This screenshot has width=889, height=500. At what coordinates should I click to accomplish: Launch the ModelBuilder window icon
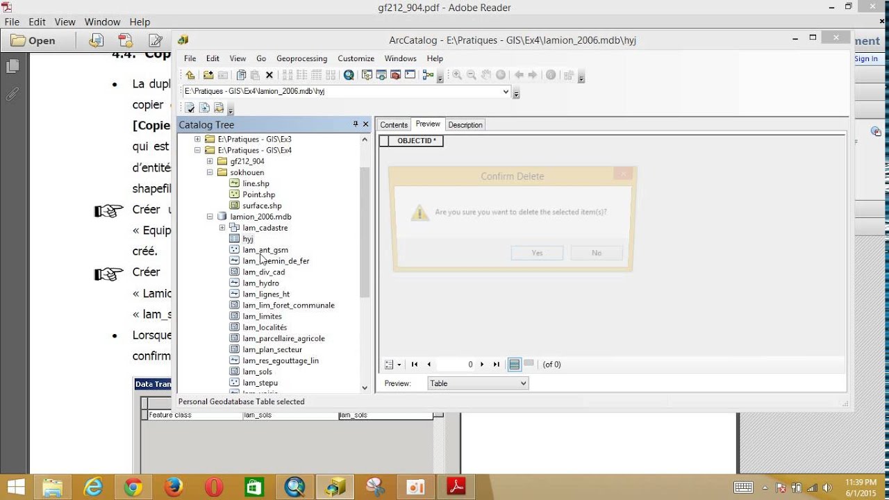428,75
